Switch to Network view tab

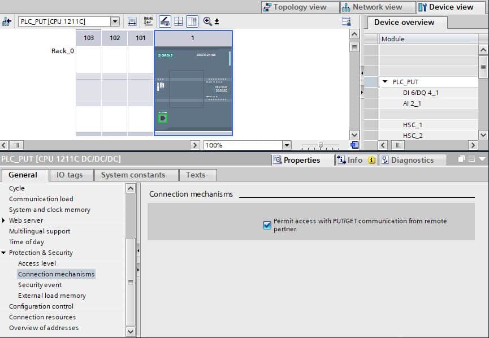(378, 7)
